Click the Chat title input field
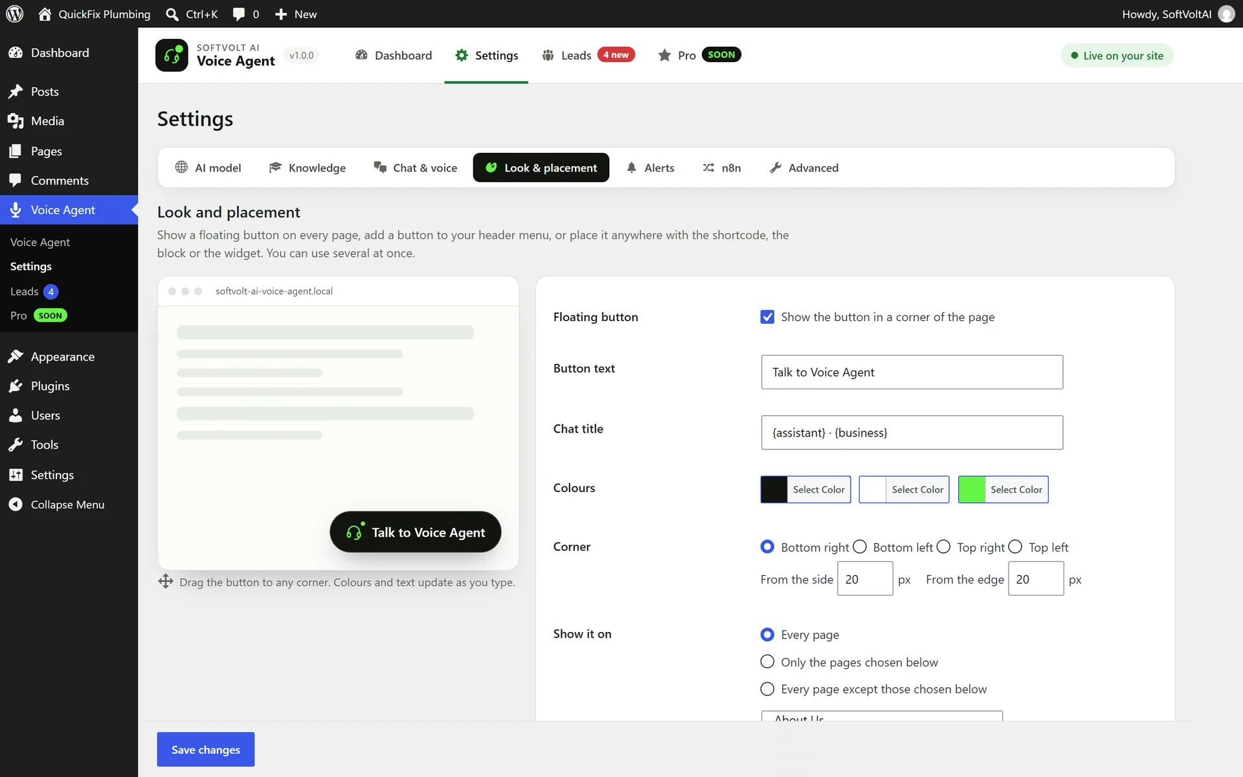1243x777 pixels. point(912,433)
